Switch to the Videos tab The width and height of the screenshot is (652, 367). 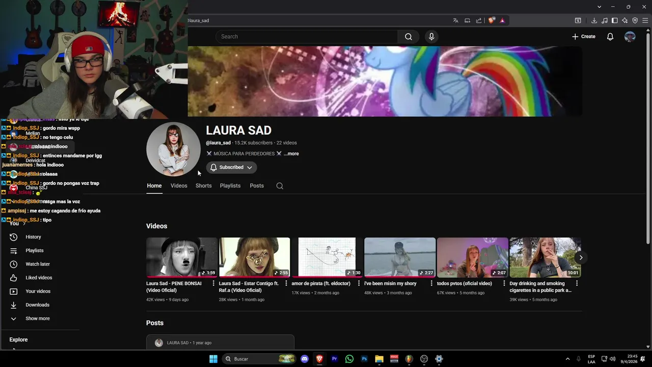179,186
